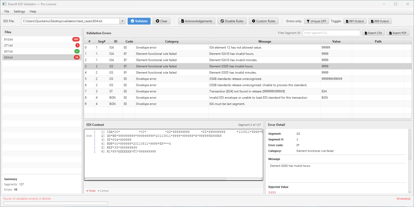Click the Error Detail vertical scrollbar
The image size is (414, 207).
click(x=410, y=146)
